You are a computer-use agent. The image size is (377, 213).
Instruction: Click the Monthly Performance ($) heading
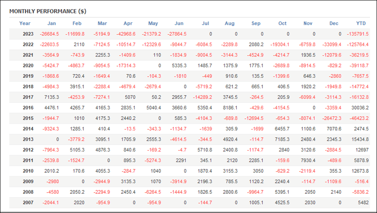tap(48, 11)
